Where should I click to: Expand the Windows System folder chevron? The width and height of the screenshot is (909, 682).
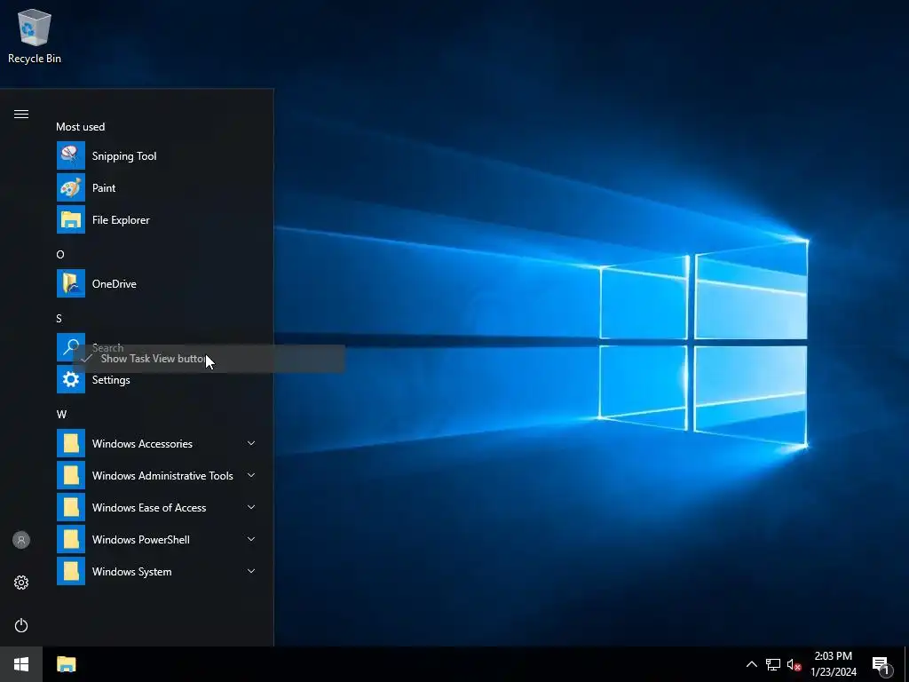click(x=251, y=571)
